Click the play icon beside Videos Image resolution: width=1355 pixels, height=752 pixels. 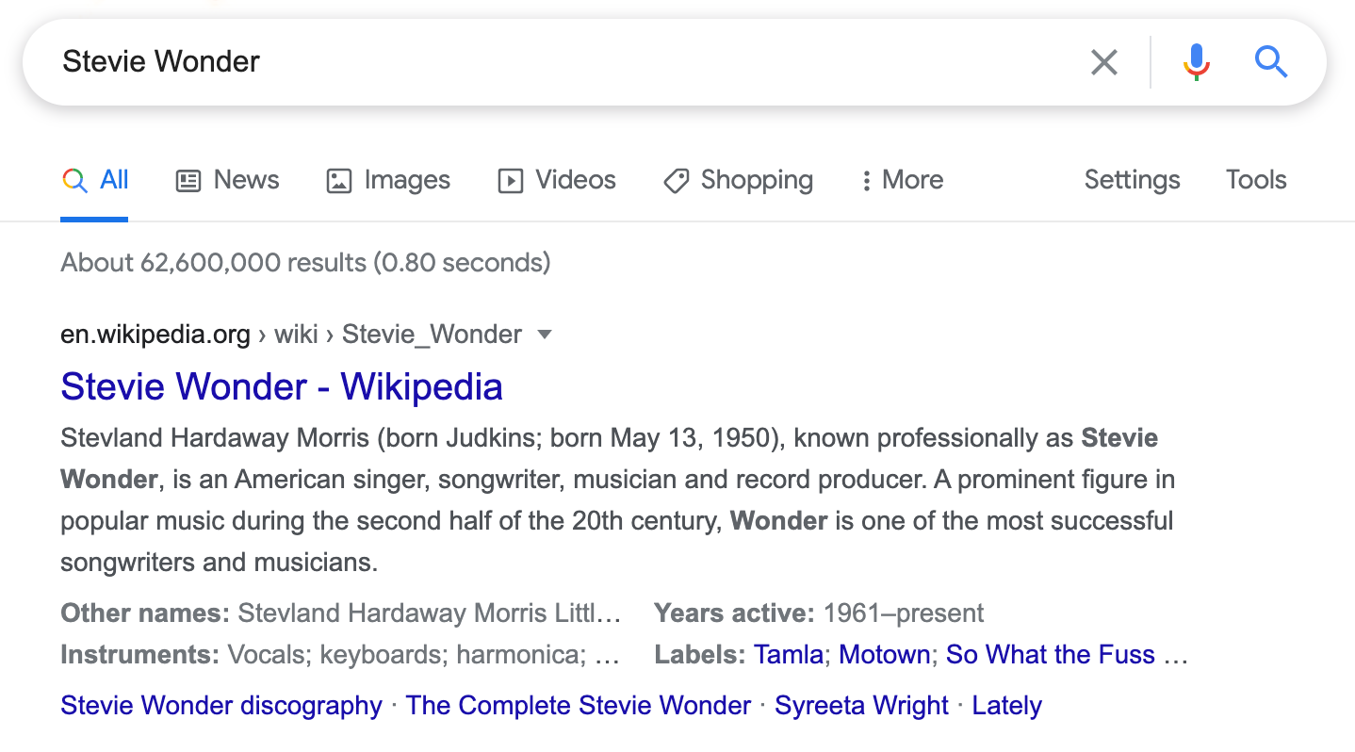pos(510,181)
